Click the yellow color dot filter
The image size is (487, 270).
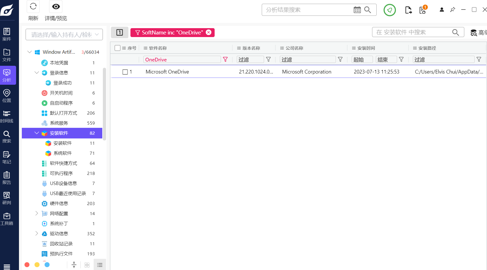coord(37,265)
